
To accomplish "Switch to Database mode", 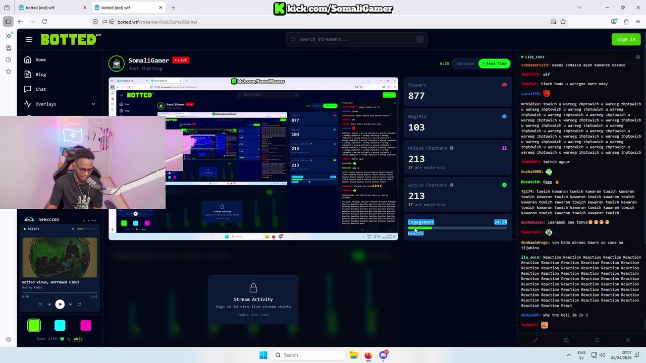I will 465,64.
